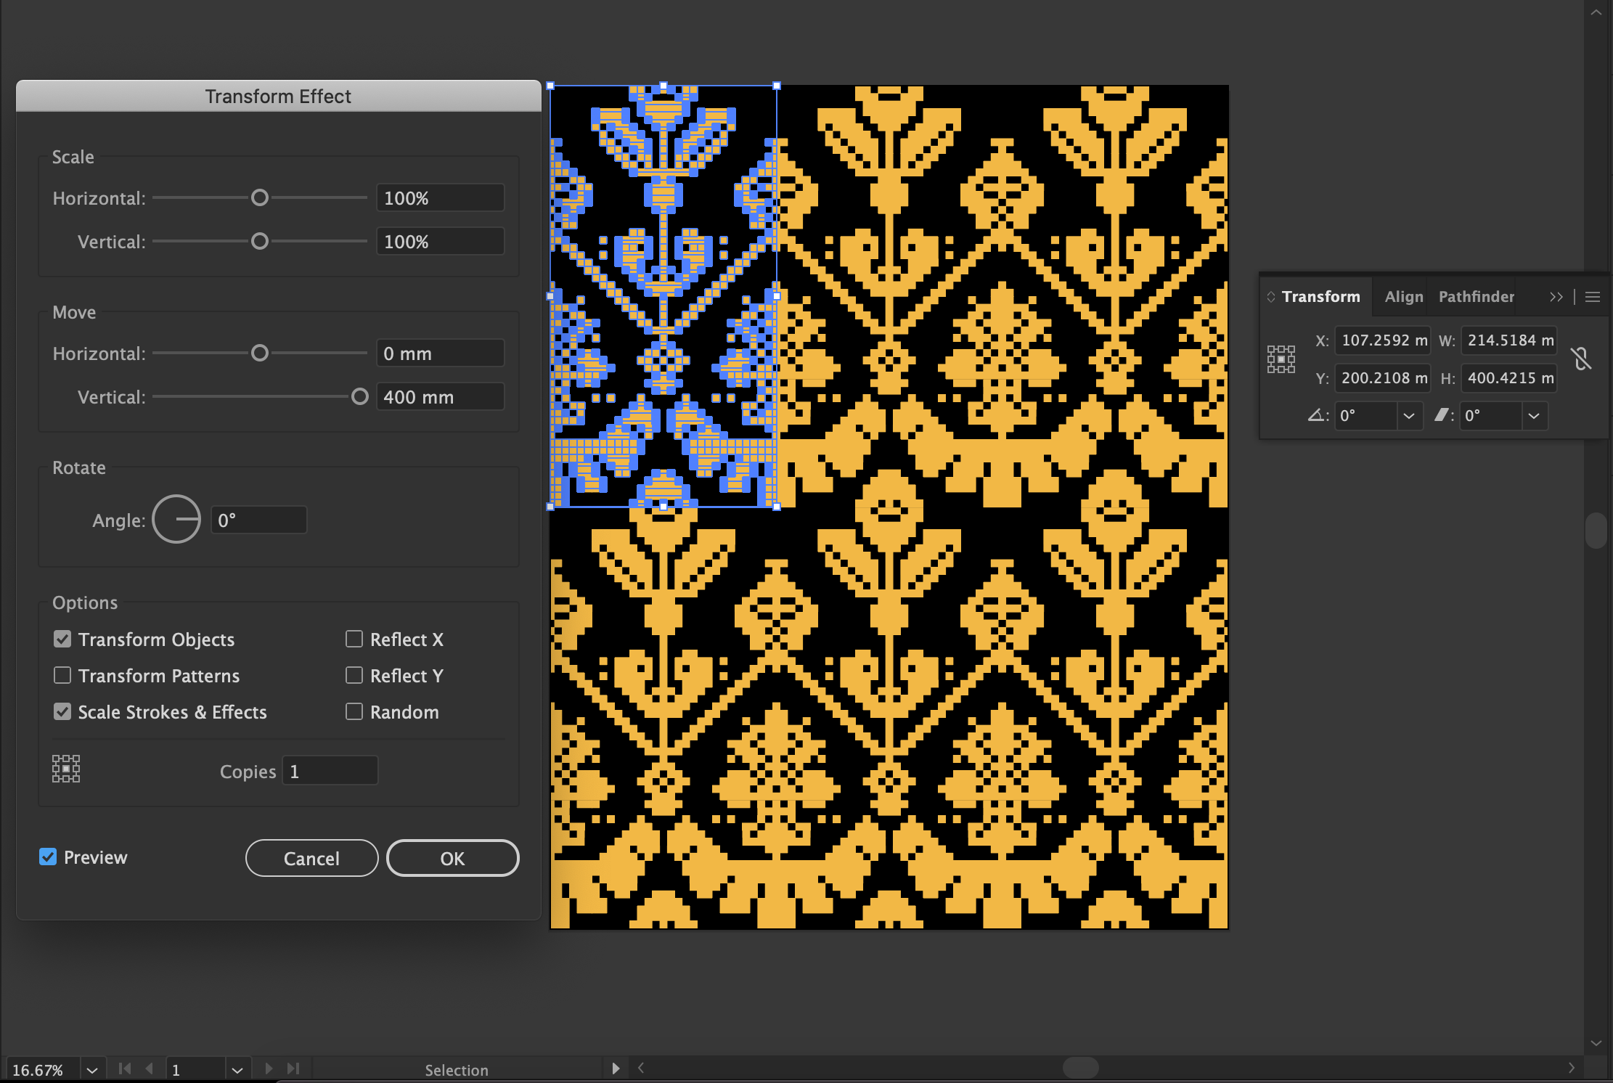
Task: Open the shear angle dropdown in Transform panel
Action: pyautogui.click(x=1533, y=416)
